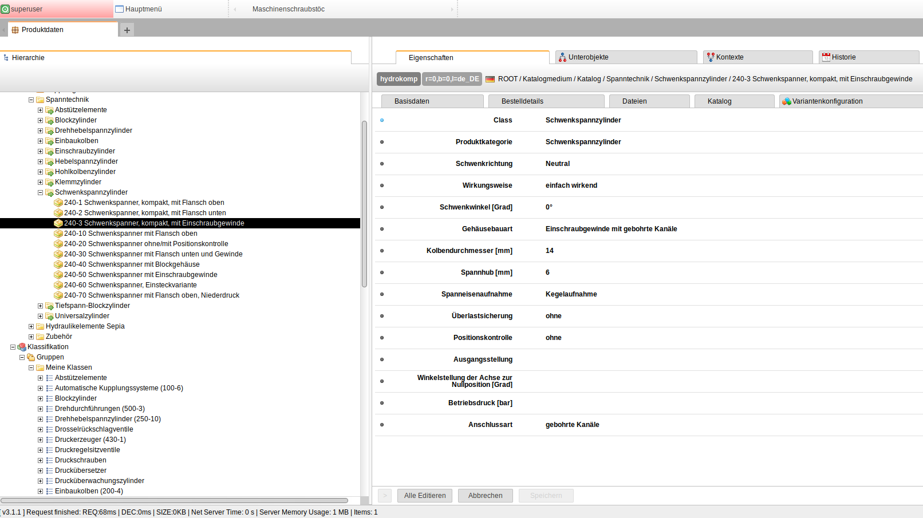
Task: Click the German flag icon in breadcrumb
Action: (490, 79)
